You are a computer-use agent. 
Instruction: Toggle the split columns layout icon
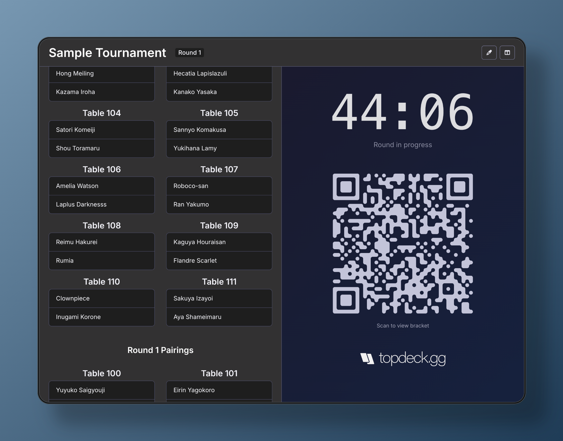[x=507, y=53]
